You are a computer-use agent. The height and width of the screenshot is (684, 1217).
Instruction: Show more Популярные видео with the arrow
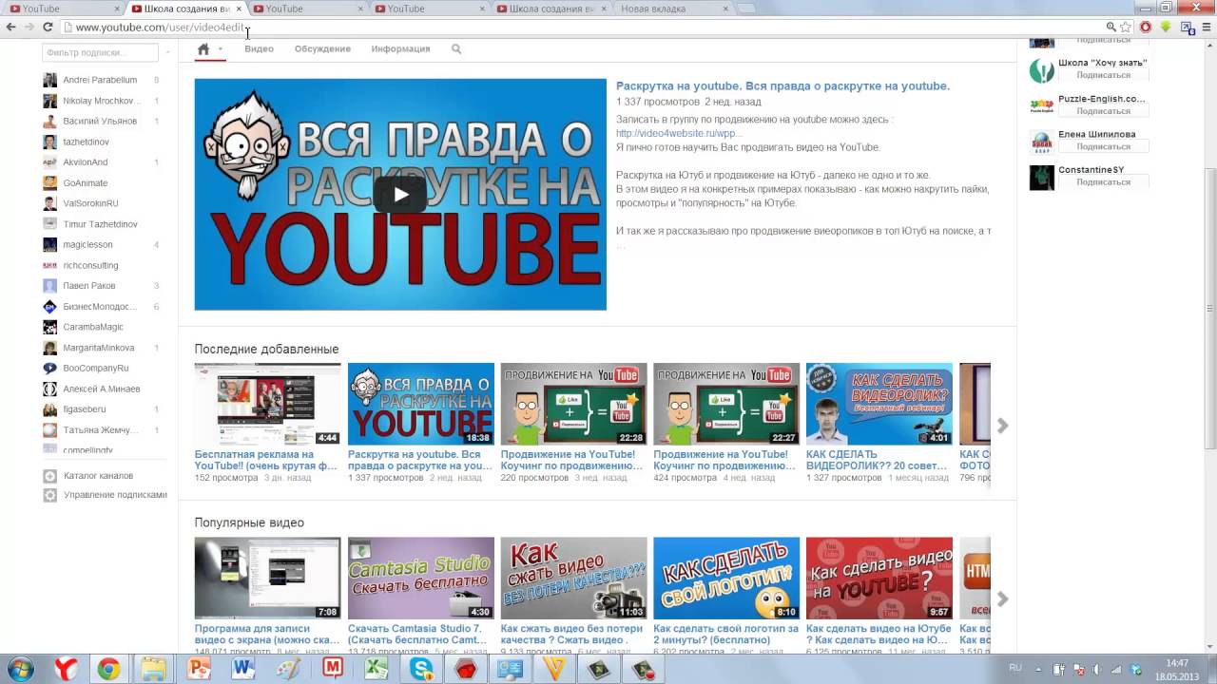pyautogui.click(x=1002, y=599)
